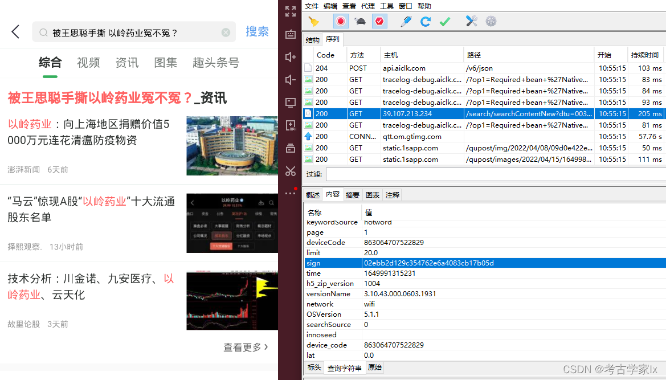Open the 代理 proxy menu
Viewport: 666px width, 380px height.
click(367, 6)
